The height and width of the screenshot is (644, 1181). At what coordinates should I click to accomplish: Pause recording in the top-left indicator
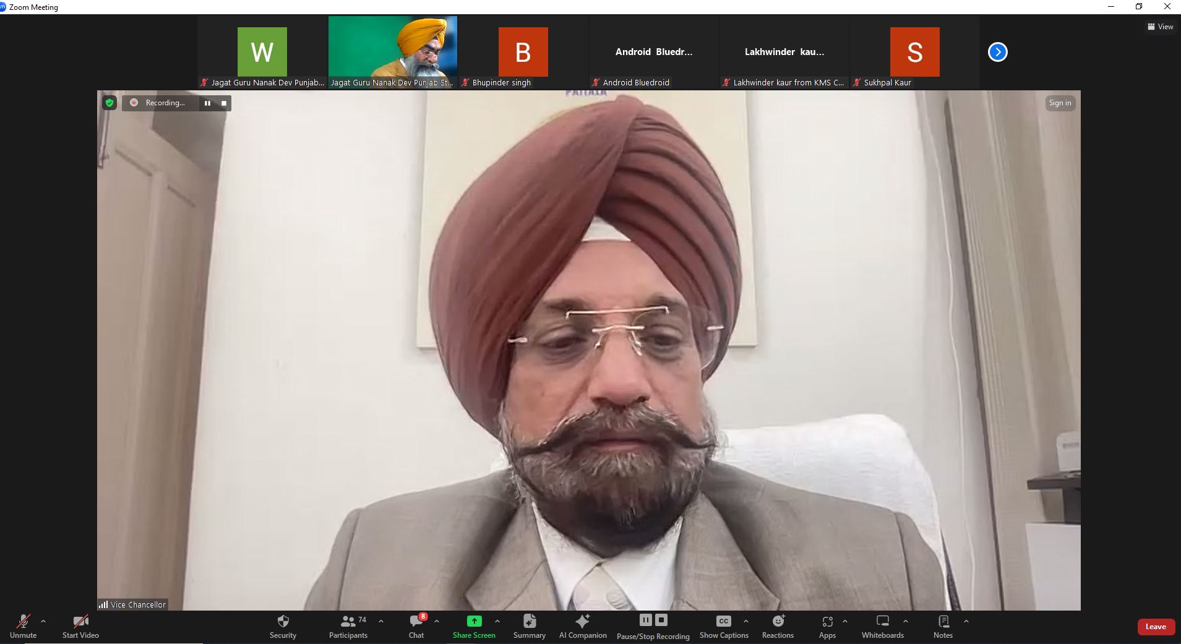208,103
